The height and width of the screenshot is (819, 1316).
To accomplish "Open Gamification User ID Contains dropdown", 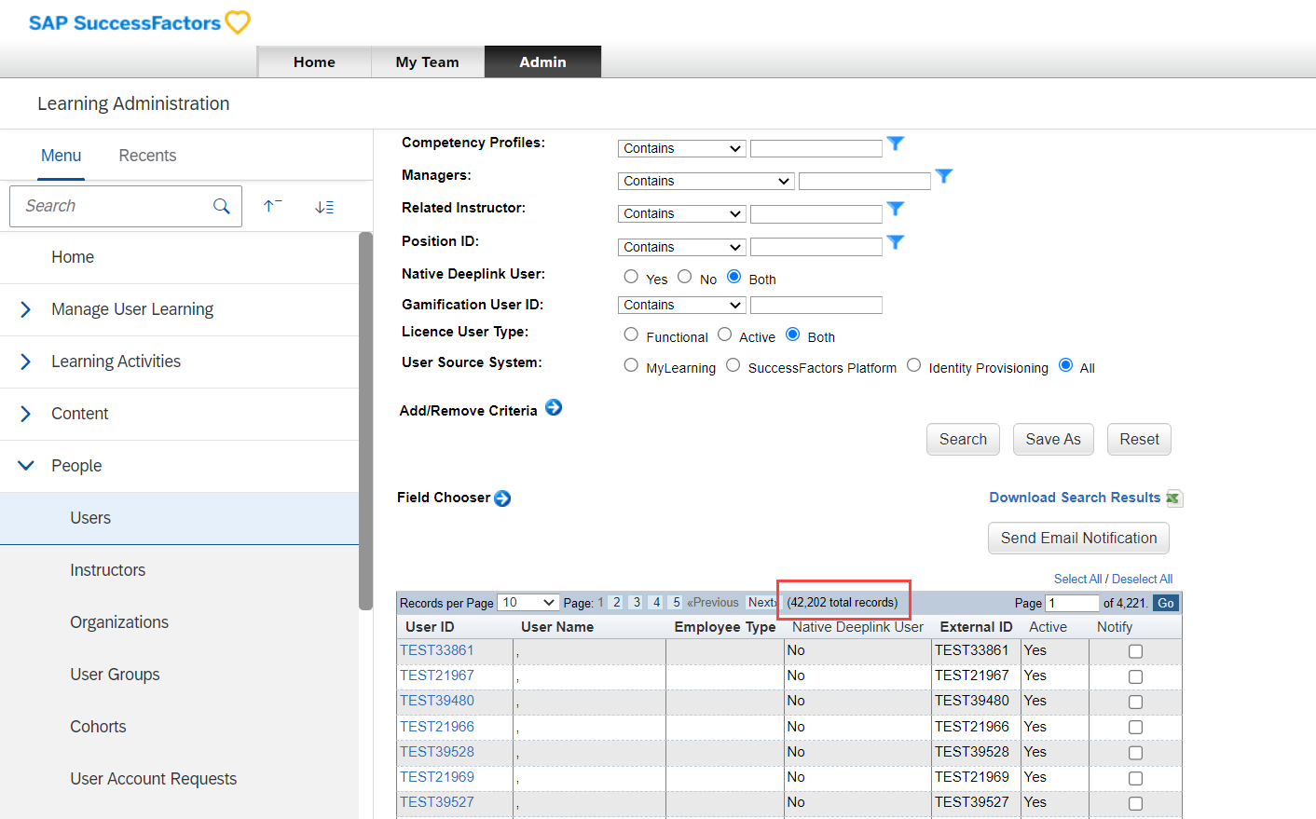I will click(x=681, y=305).
